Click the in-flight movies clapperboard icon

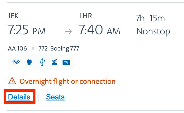(x=54, y=62)
